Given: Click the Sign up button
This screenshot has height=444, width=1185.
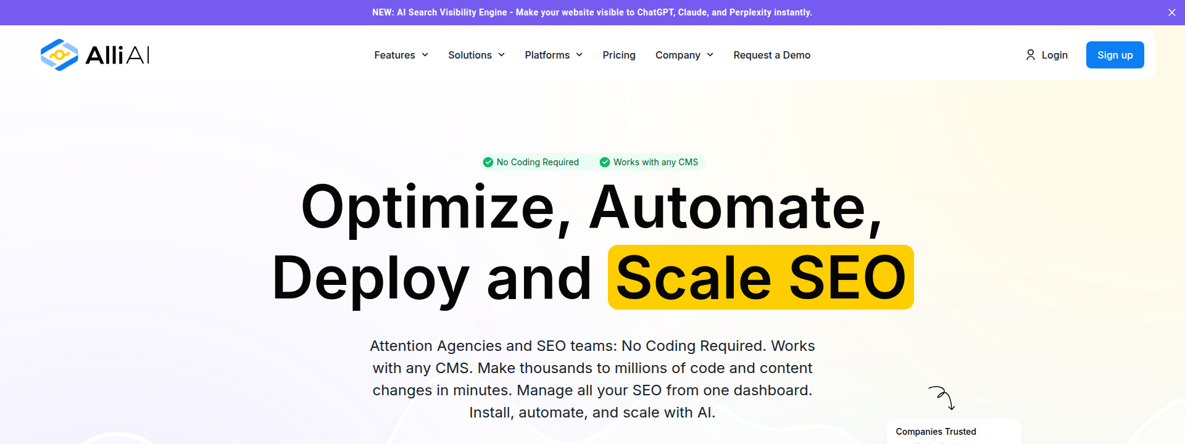Looking at the screenshot, I should pyautogui.click(x=1115, y=55).
